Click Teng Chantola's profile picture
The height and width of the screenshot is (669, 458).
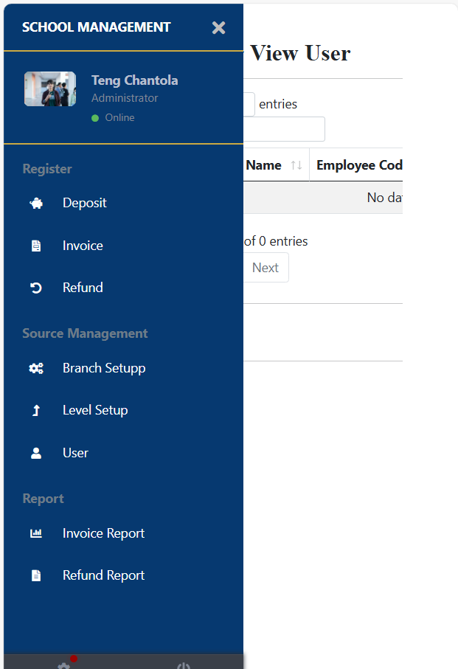(x=50, y=89)
